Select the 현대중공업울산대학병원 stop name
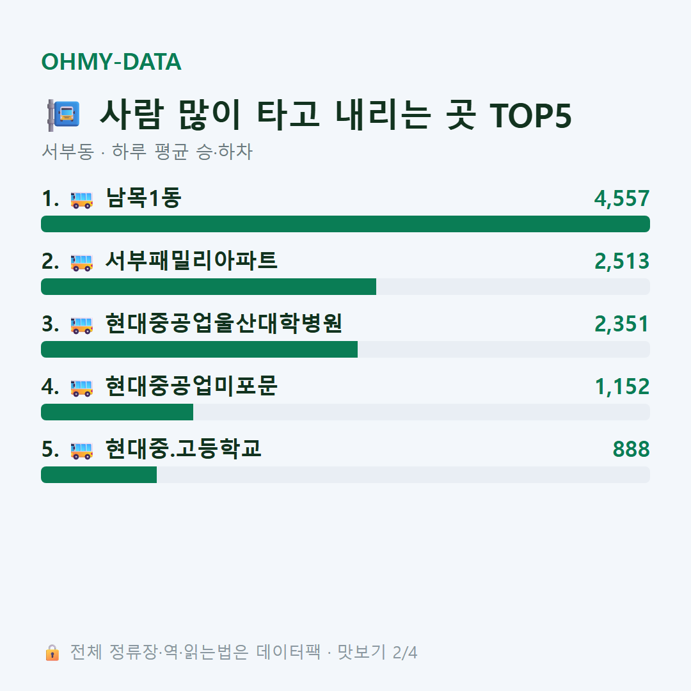 (224, 323)
